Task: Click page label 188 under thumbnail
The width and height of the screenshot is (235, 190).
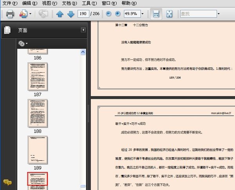Action: coord(38,131)
